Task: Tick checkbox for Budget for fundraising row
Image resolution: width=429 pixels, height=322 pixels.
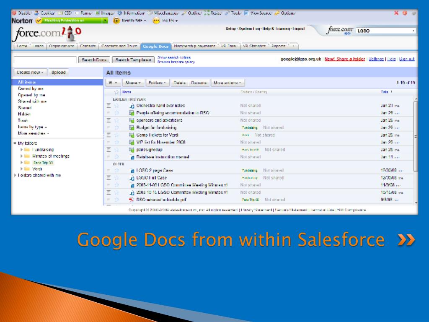Action: (109, 127)
